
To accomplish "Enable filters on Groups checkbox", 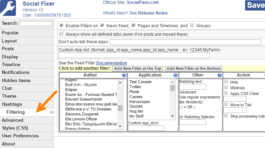I will pyautogui.click(x=192, y=25).
